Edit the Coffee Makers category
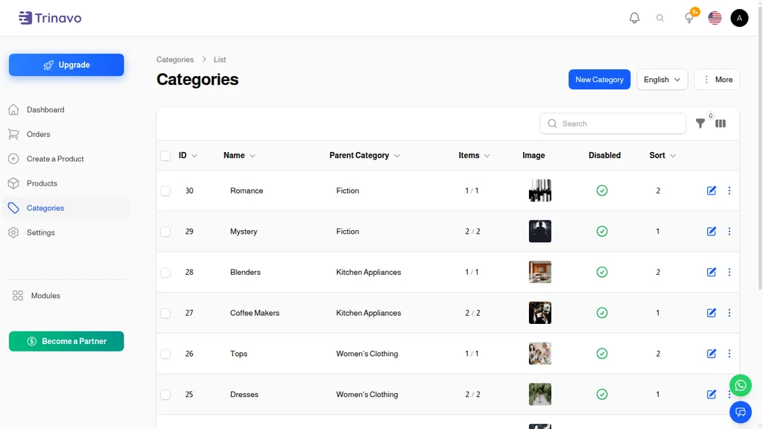Screen dimensions: 763x429 click(712, 313)
